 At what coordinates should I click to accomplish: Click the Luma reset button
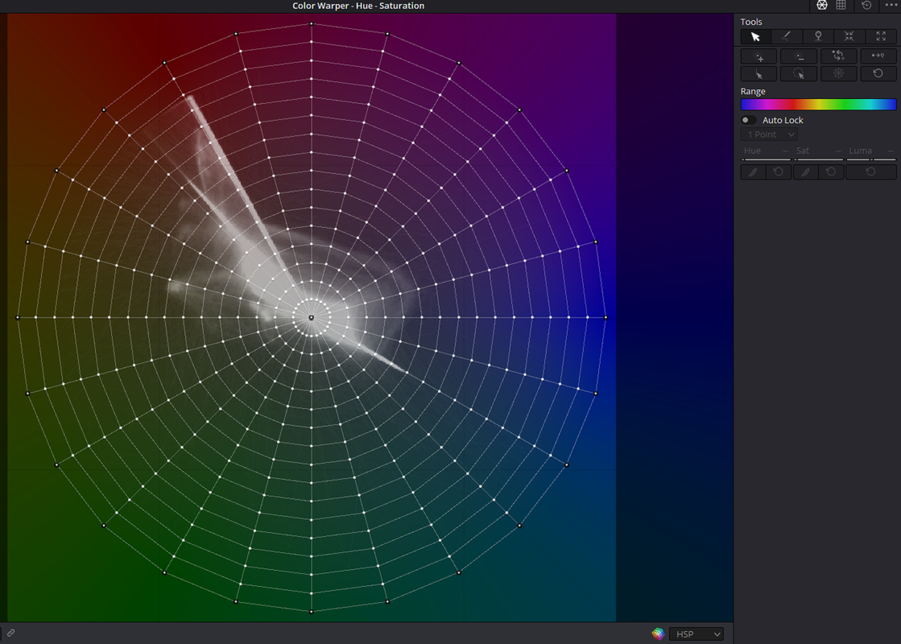click(x=871, y=171)
